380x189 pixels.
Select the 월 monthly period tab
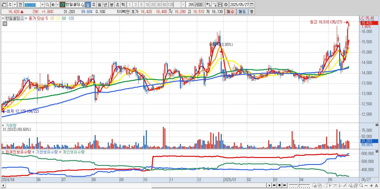click(x=99, y=5)
